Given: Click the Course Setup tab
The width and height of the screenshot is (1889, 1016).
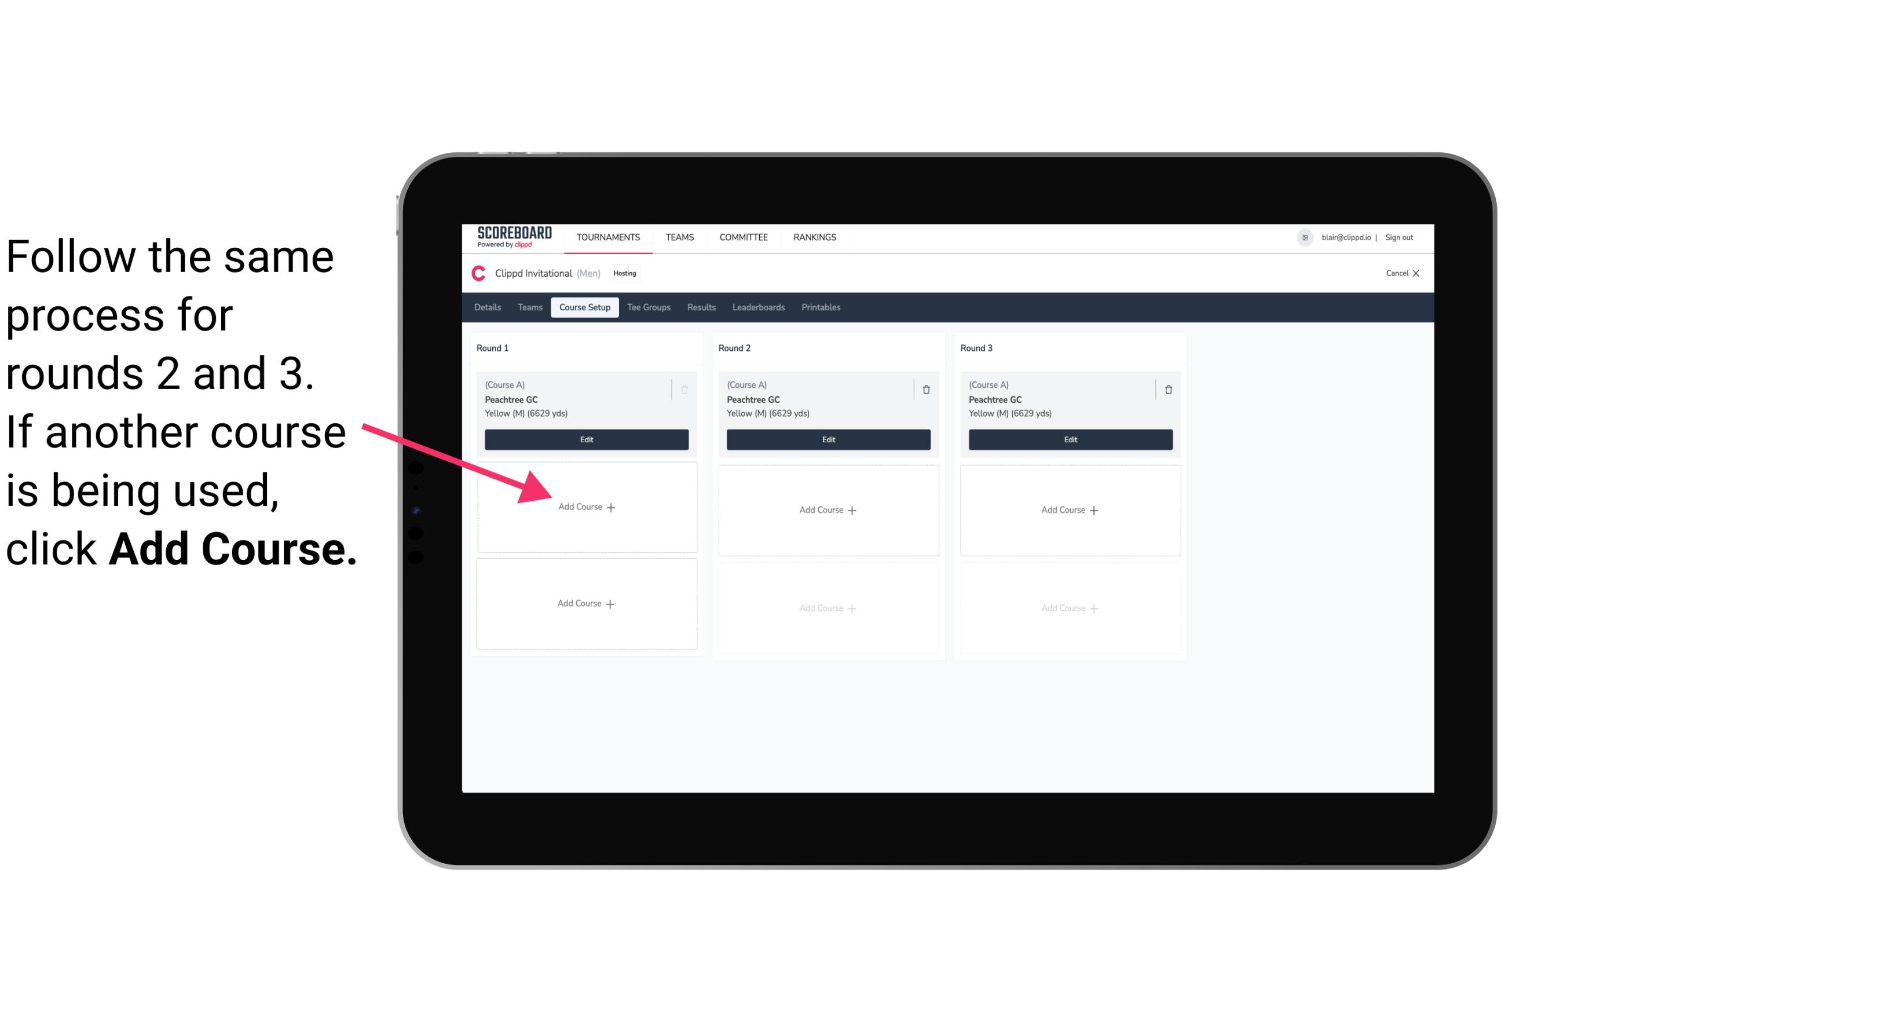Looking at the screenshot, I should (585, 308).
